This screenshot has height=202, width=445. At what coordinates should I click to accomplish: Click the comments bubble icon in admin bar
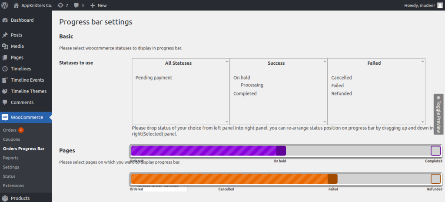click(x=76, y=5)
